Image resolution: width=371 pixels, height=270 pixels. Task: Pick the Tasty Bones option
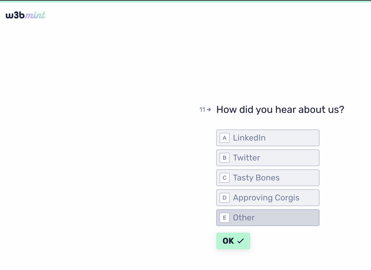(268, 178)
